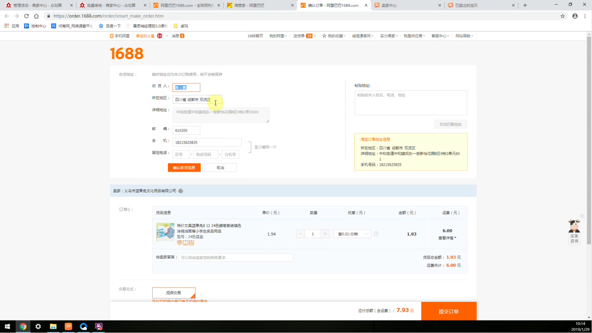
Task: Click the Chrome back arrow
Action: [7, 16]
